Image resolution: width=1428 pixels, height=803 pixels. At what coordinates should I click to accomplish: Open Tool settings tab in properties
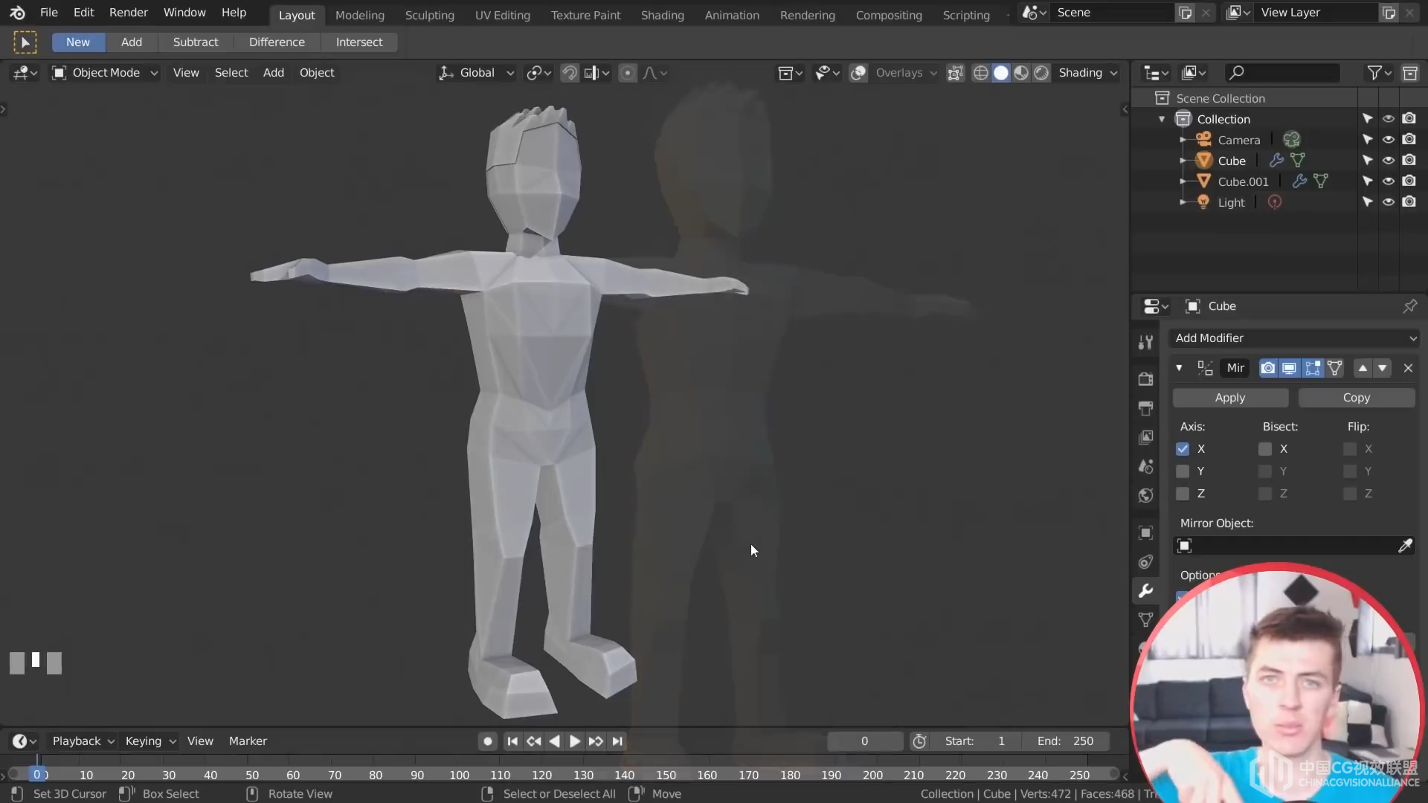click(x=1145, y=342)
